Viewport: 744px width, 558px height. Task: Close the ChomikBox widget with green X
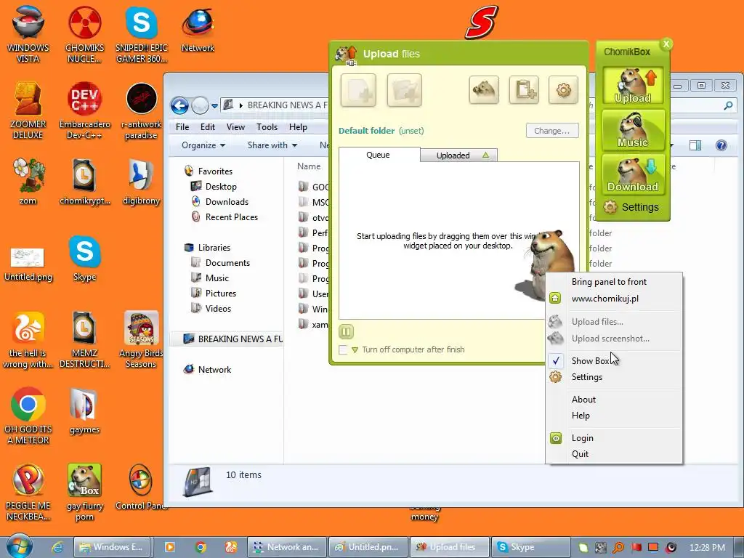coord(666,44)
